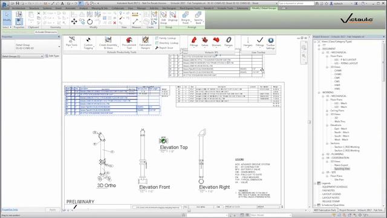
Task: Click the Copy tool icon
Action: [x=82, y=22]
